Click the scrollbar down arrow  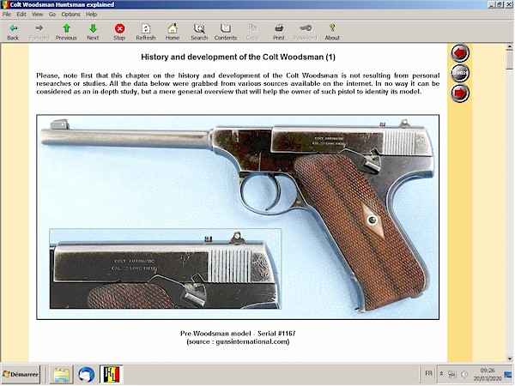(510, 359)
